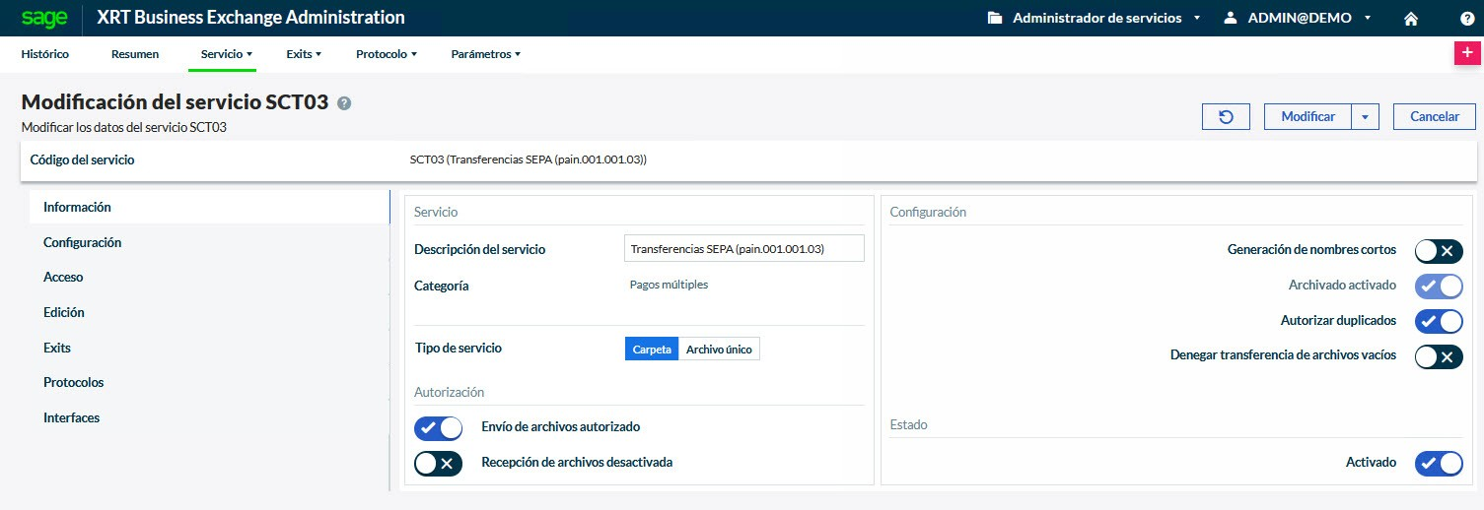Click the Sage logo

pyautogui.click(x=43, y=18)
